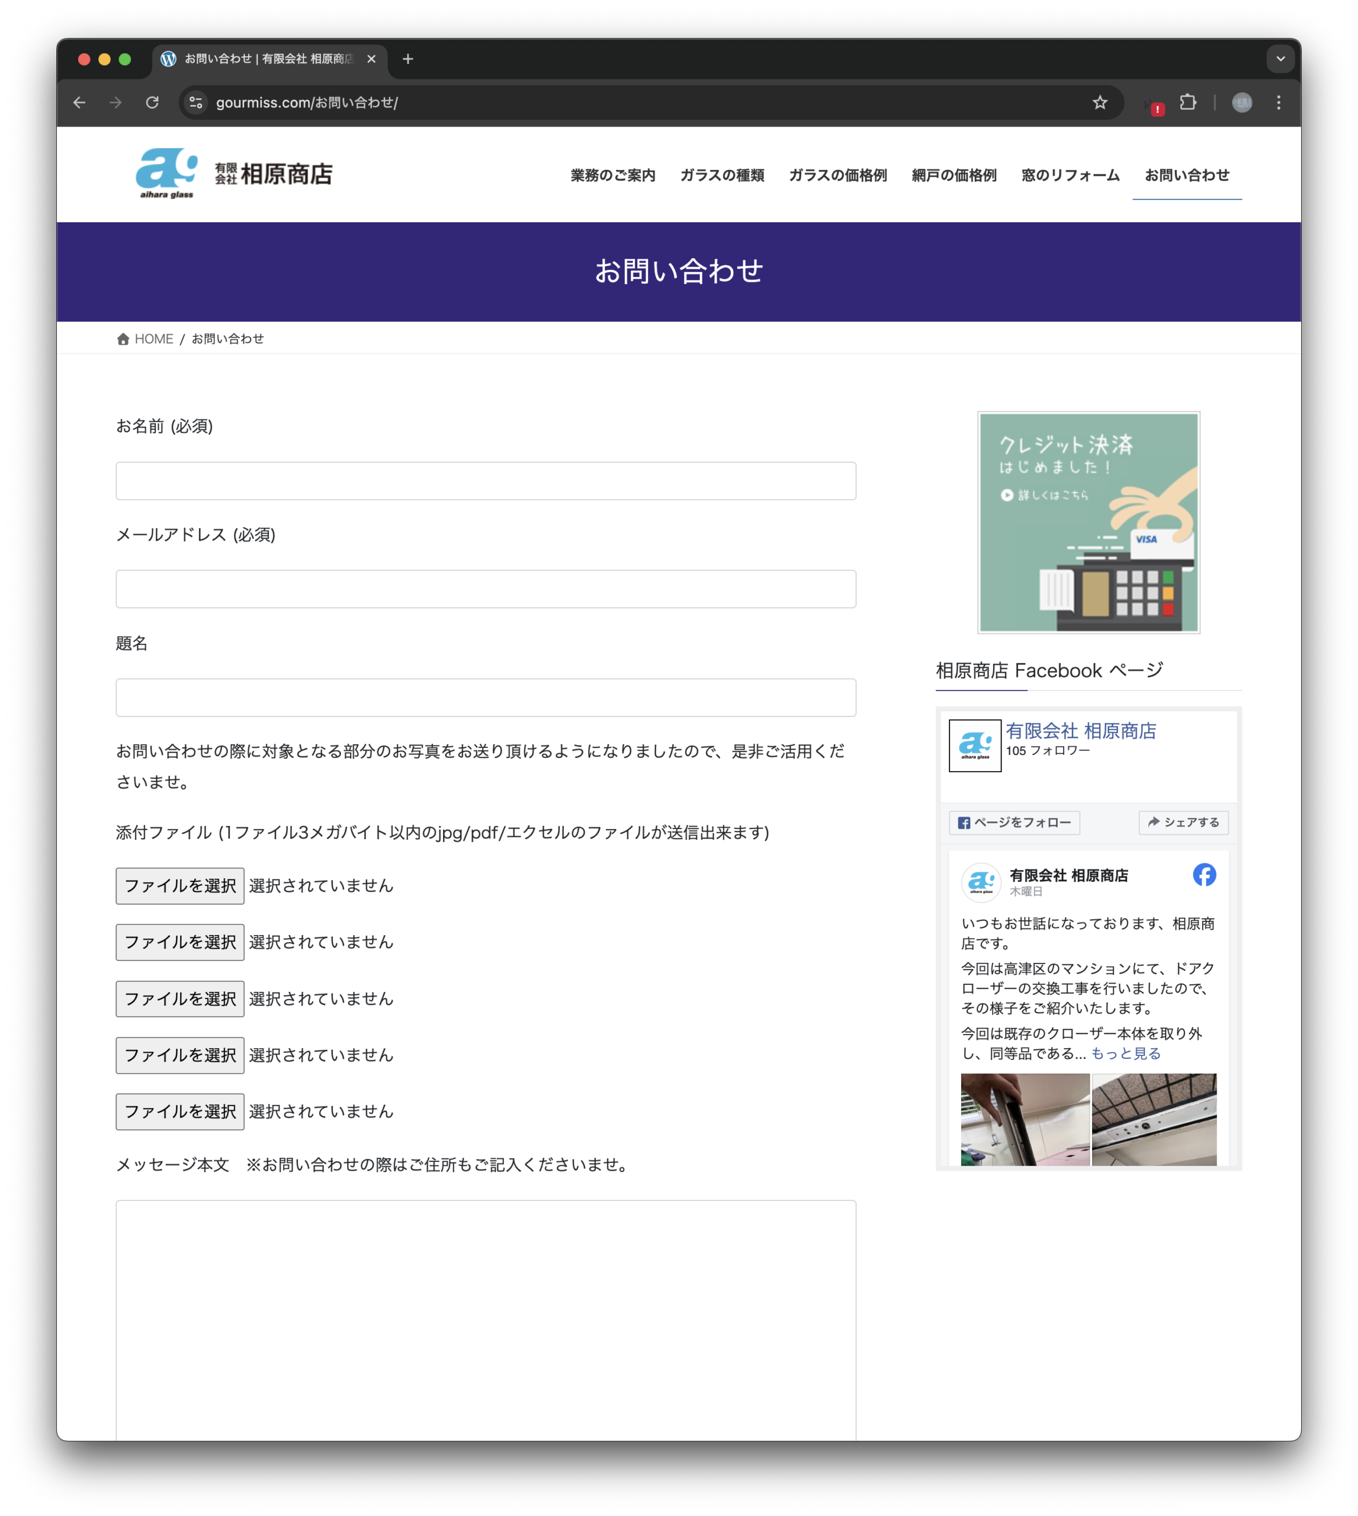Open 網戸の価格例 navigation item

pyautogui.click(x=954, y=175)
